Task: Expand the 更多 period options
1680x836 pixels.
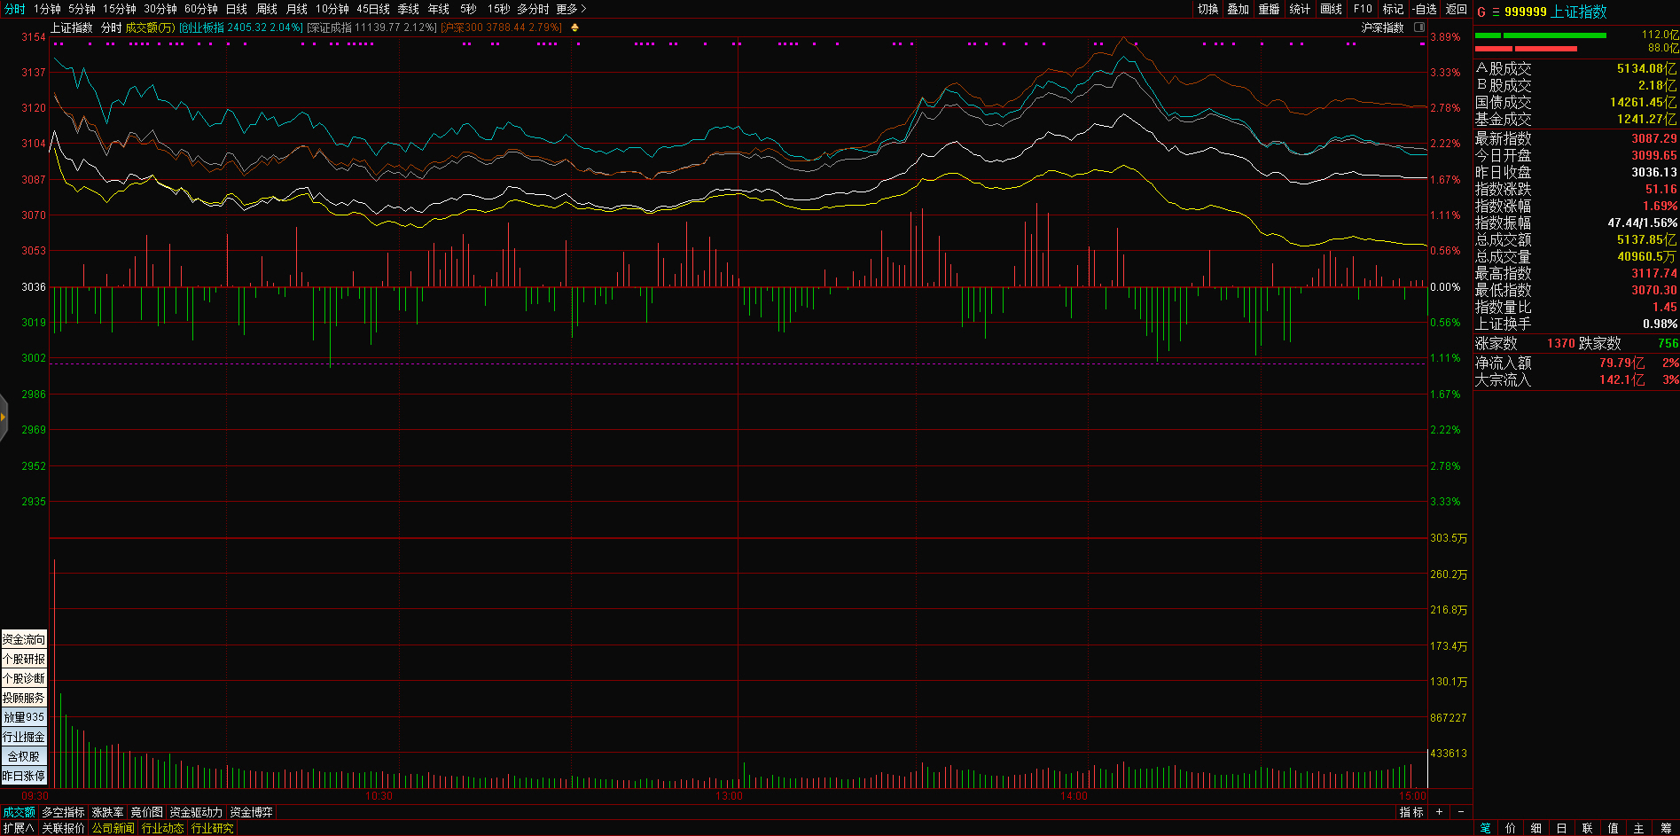Action: 571,9
